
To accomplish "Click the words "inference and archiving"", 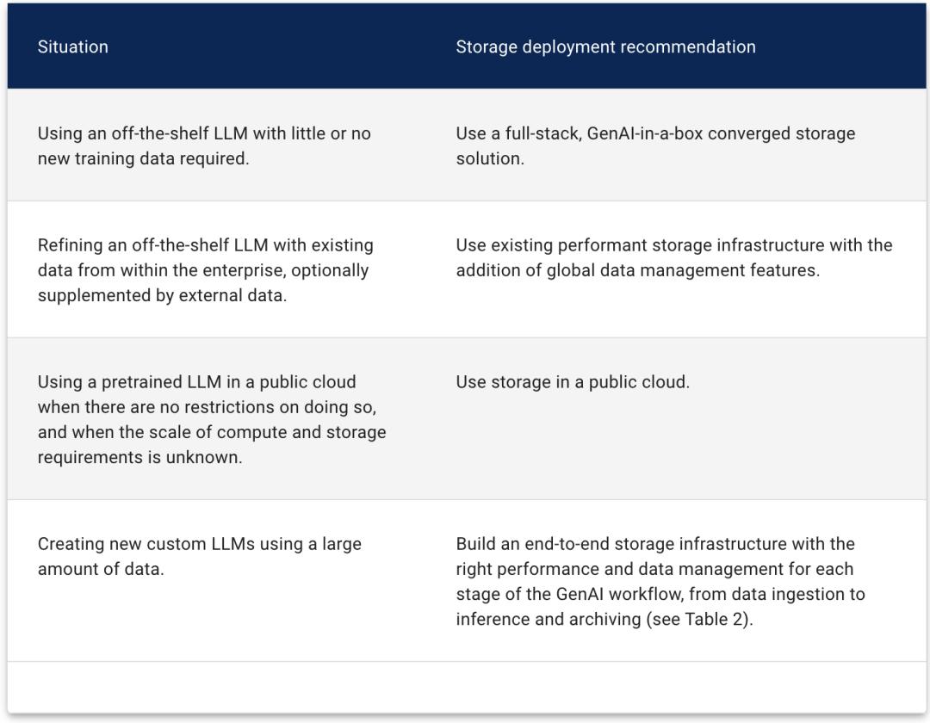I will click(548, 620).
